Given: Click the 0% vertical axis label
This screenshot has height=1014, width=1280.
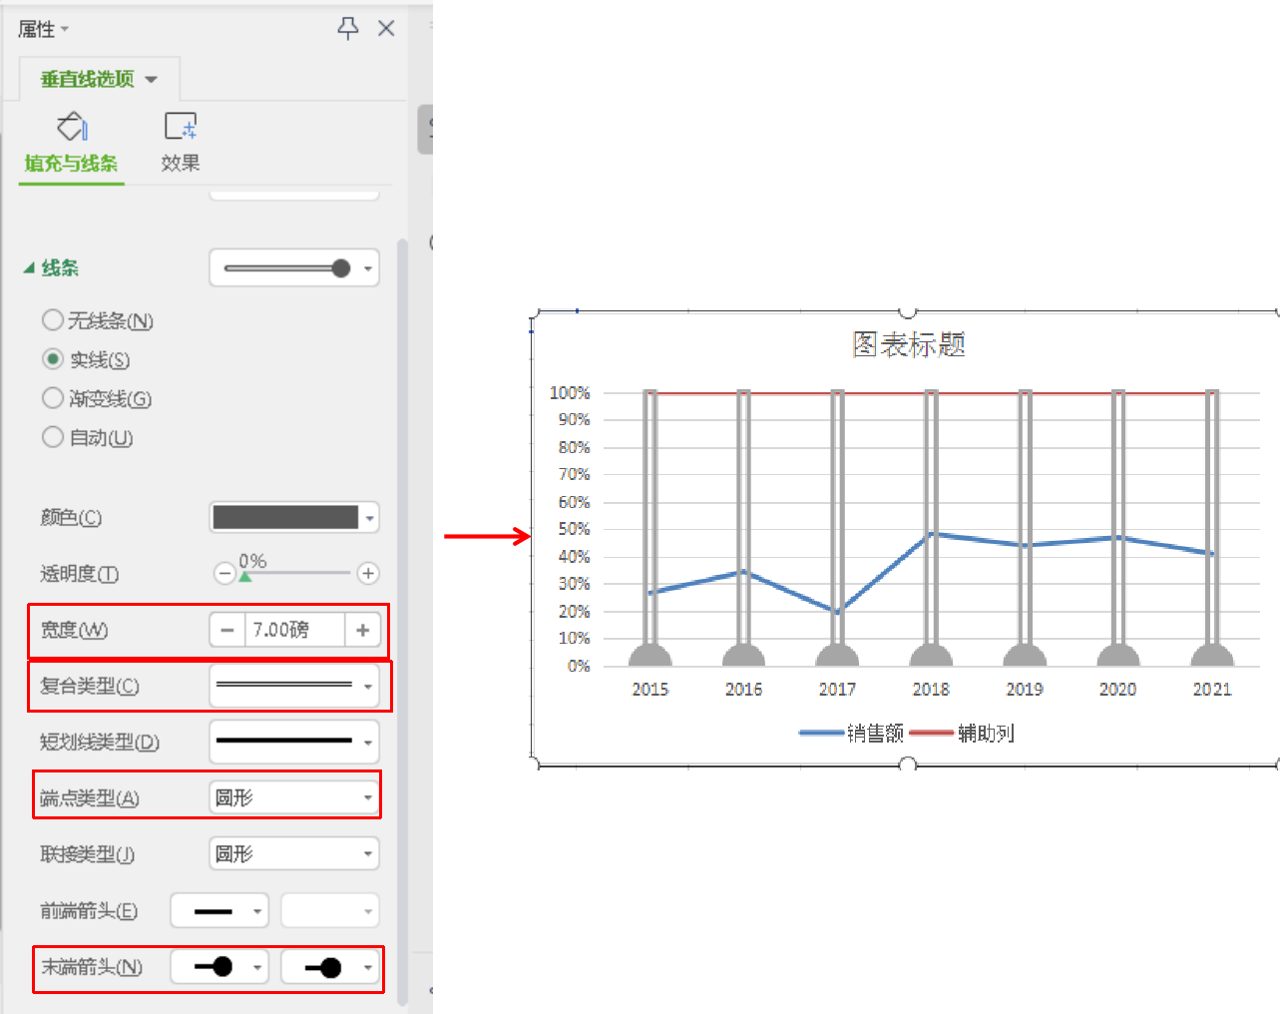Looking at the screenshot, I should (579, 666).
